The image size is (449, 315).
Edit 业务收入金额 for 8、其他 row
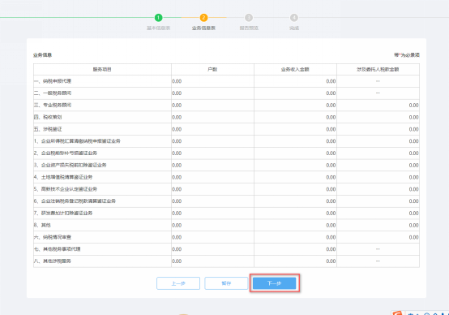pyautogui.click(x=295, y=225)
